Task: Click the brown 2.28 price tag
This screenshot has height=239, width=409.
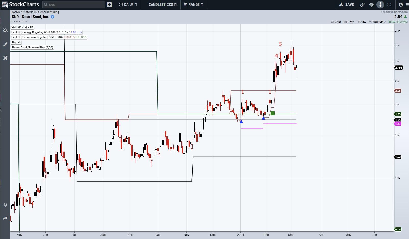Action: point(398,91)
